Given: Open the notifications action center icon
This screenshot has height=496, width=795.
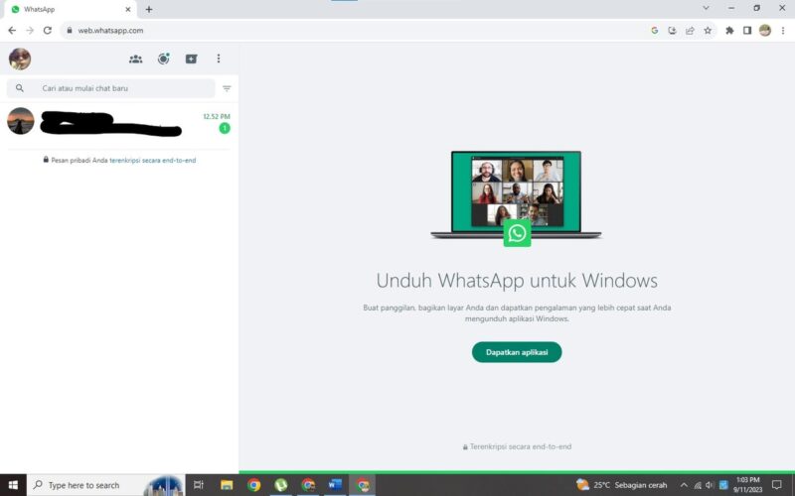Looking at the screenshot, I should [x=777, y=485].
